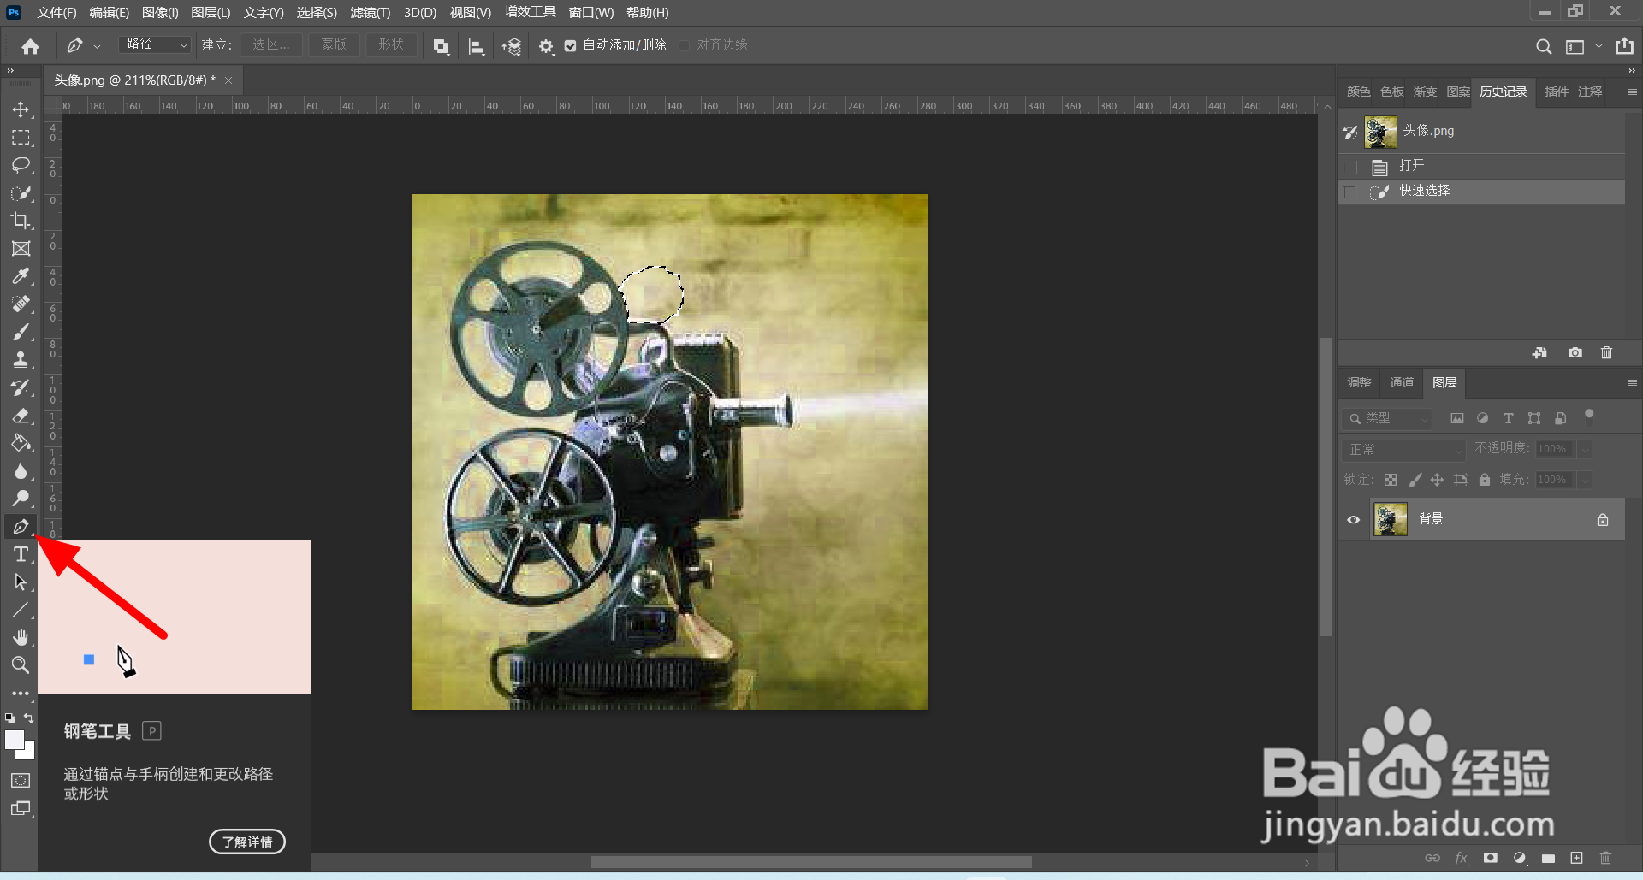Open the 路径 tool mode dropdown

[x=155, y=44]
